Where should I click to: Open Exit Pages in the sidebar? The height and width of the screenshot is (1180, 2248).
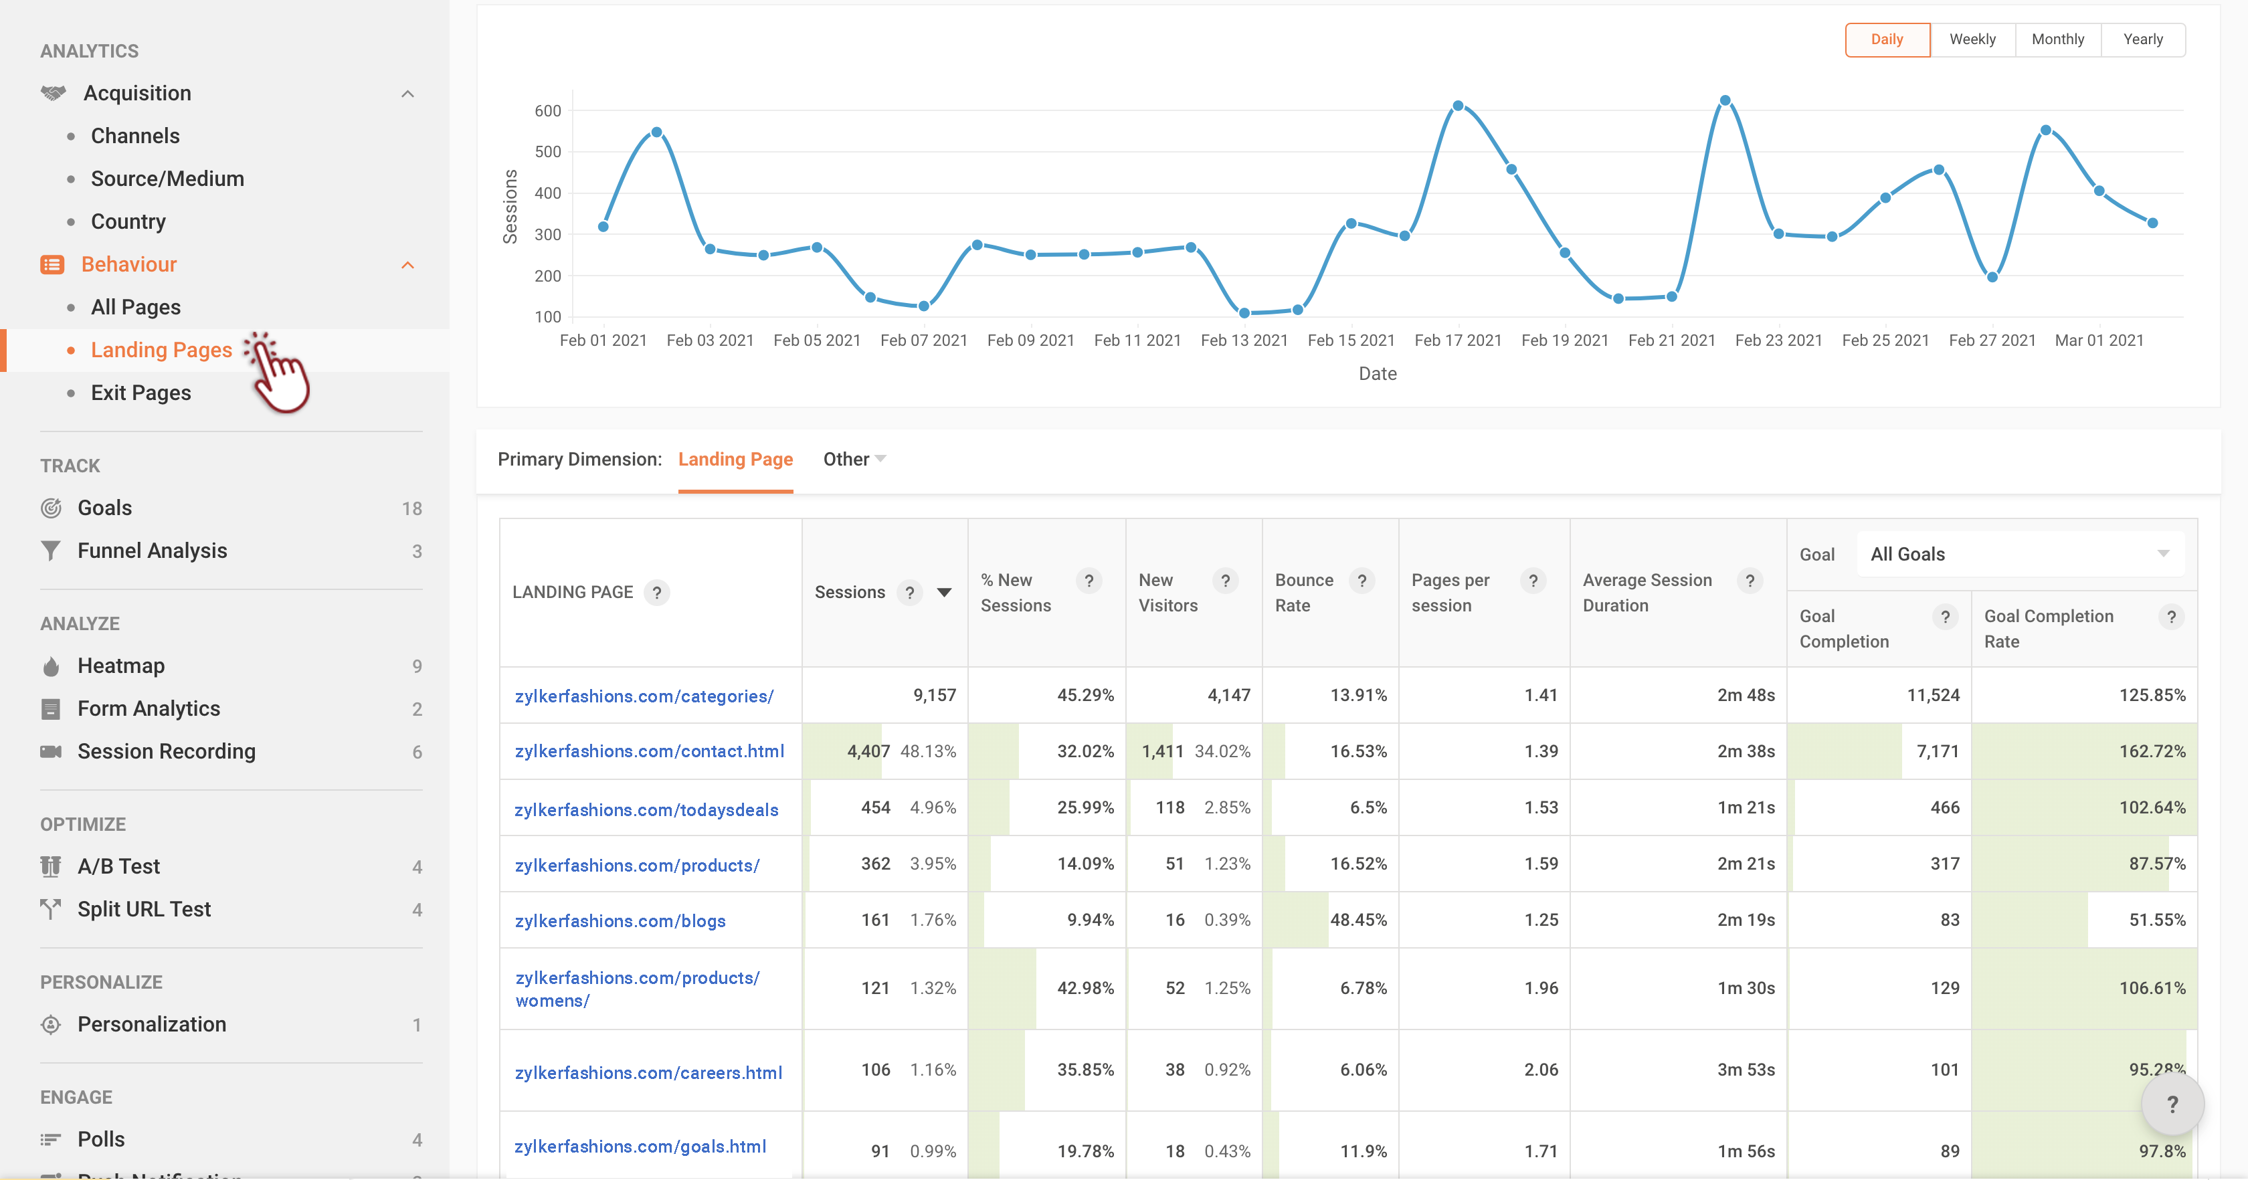[140, 393]
